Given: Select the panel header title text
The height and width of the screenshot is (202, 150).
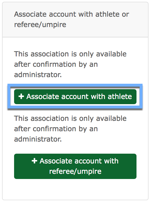Looking at the screenshot, I should (x=72, y=19).
